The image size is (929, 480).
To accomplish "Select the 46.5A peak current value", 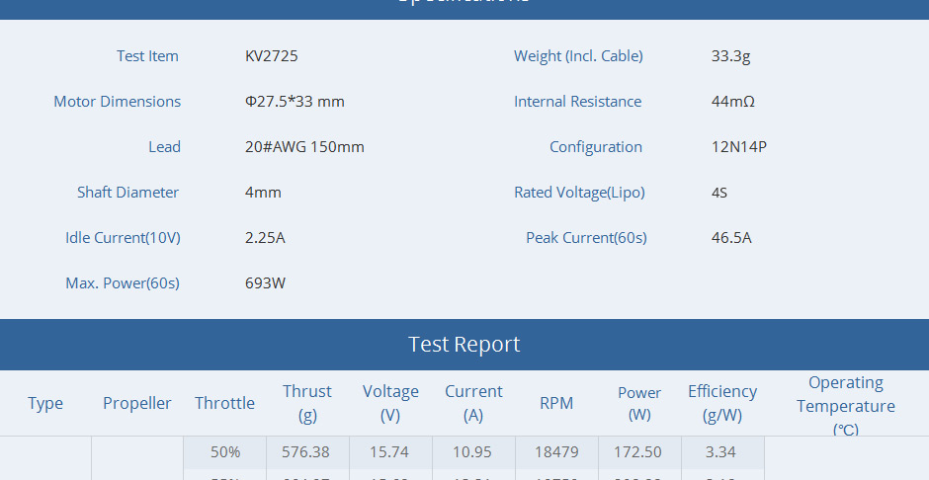I will [731, 238].
